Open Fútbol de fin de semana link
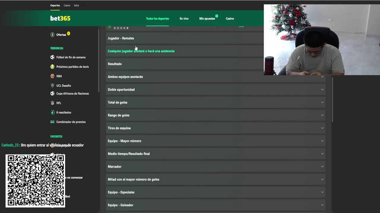Viewport: 380px width, 213px height. click(71, 57)
